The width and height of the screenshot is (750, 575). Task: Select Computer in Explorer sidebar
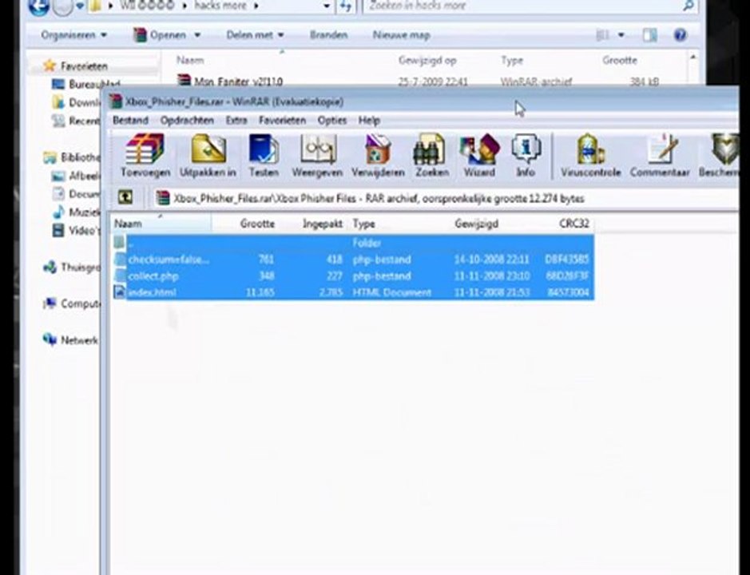[x=72, y=303]
